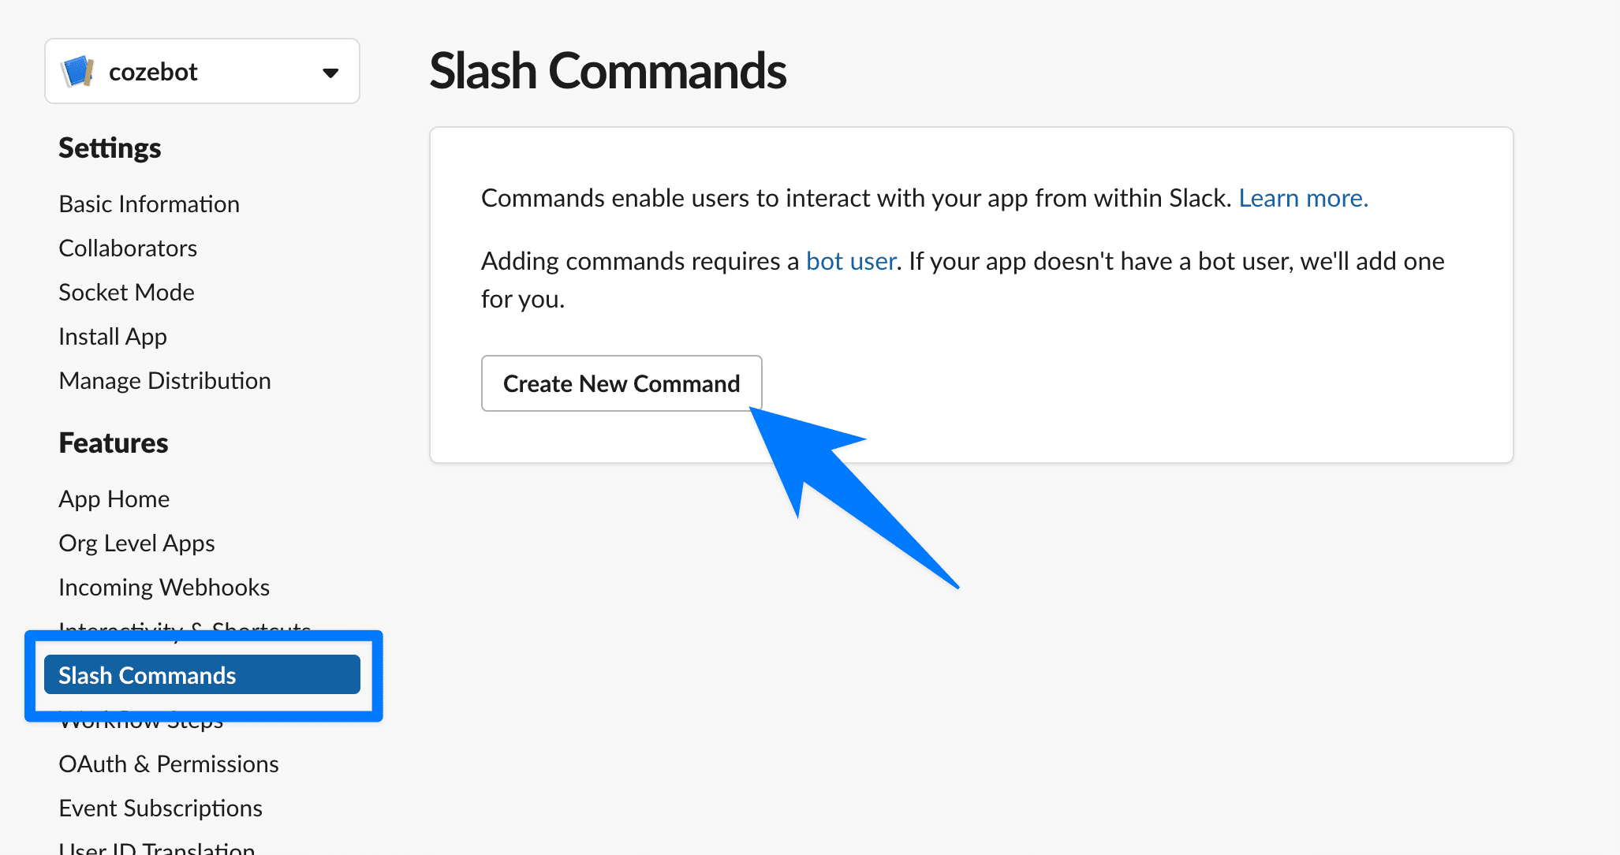The image size is (1620, 855).
Task: Open the dropdown arrow next to cozebot
Action: (x=330, y=73)
